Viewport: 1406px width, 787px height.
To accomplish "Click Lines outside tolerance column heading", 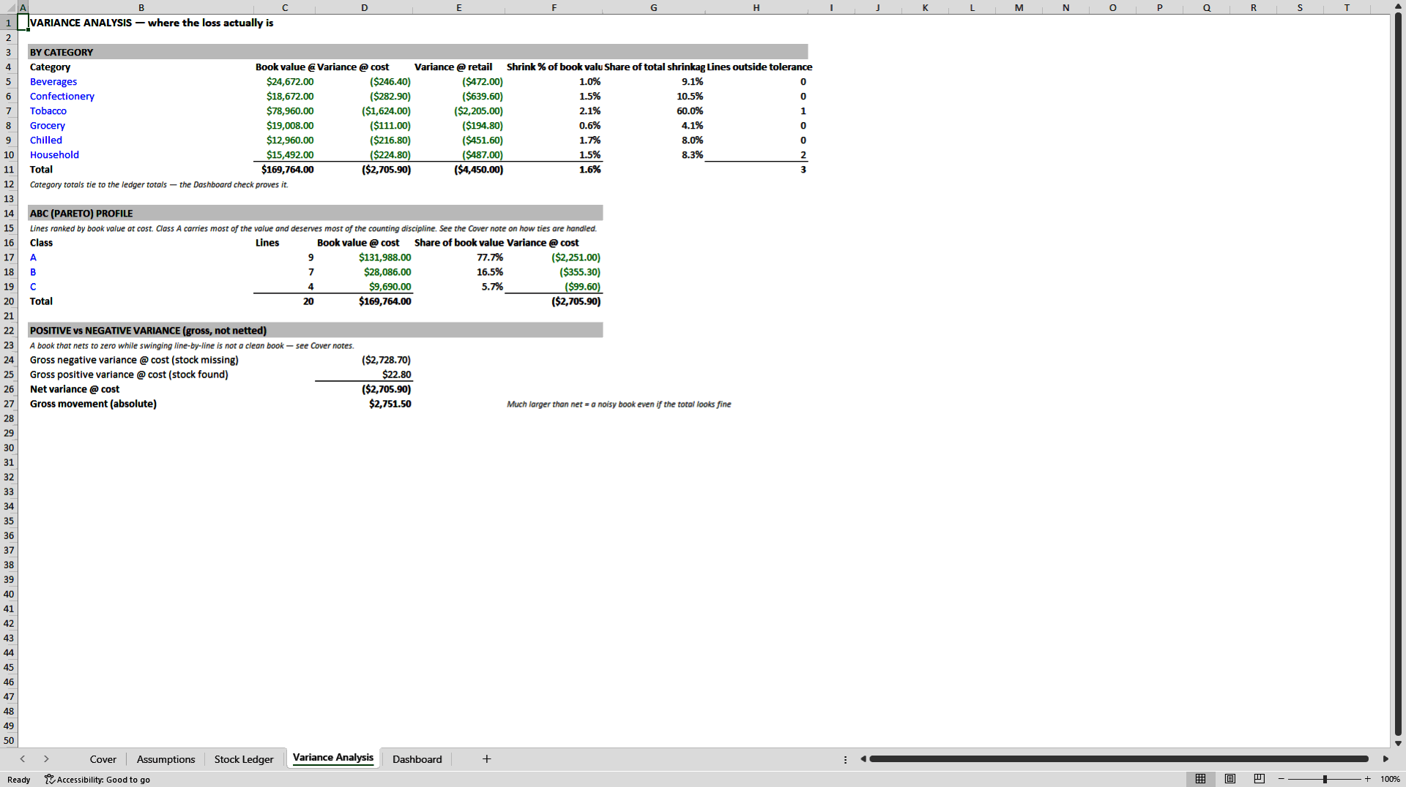I will click(759, 67).
